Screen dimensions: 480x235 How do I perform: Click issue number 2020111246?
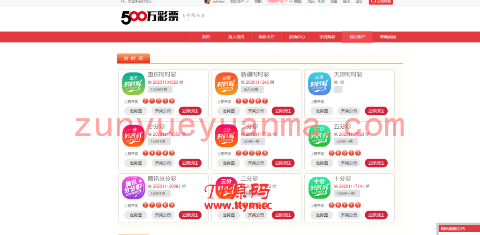pyautogui.click(x=257, y=82)
